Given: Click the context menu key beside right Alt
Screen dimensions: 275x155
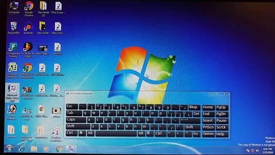Looking at the screenshot, I should click(150, 133).
